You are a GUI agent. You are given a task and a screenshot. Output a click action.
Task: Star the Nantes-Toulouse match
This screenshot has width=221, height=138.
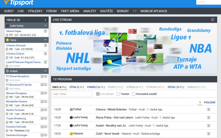click(7, 114)
